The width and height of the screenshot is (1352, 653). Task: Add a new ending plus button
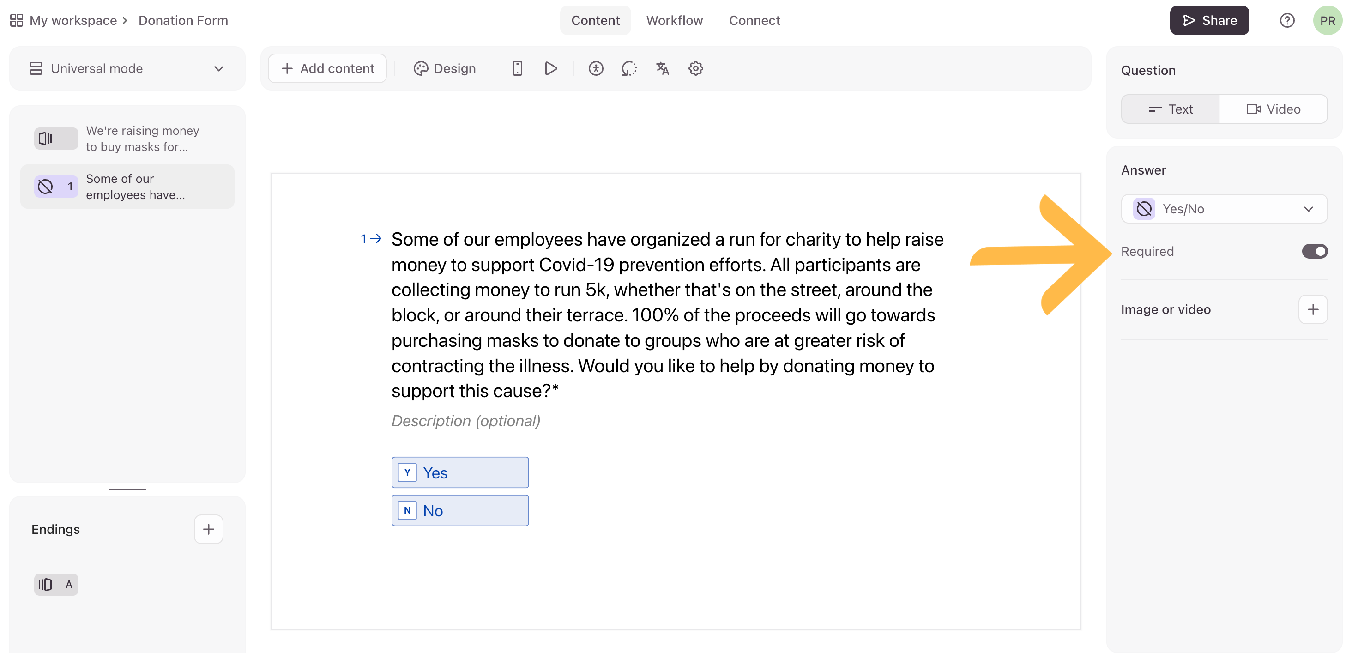(208, 529)
